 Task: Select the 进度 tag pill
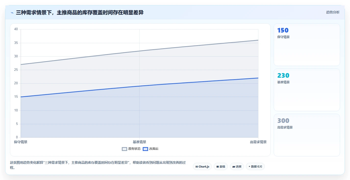coord(237,167)
